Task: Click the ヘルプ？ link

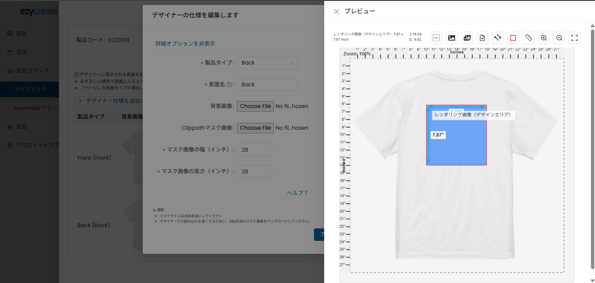Action: [297, 193]
